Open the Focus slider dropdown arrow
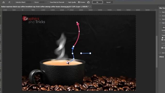The image size is (165, 93). click(46, 2)
